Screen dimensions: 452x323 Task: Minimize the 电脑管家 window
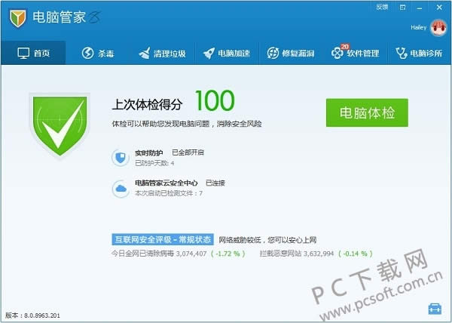(x=420, y=8)
